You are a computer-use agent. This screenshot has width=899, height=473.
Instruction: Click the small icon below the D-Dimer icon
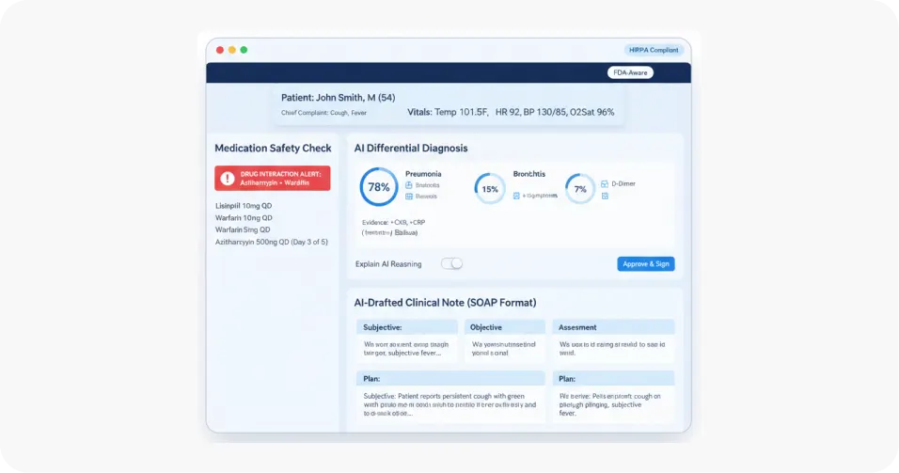click(605, 197)
